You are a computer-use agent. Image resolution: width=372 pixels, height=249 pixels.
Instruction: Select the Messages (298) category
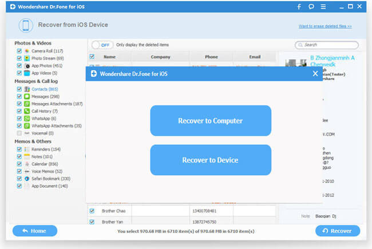[x=46, y=97]
